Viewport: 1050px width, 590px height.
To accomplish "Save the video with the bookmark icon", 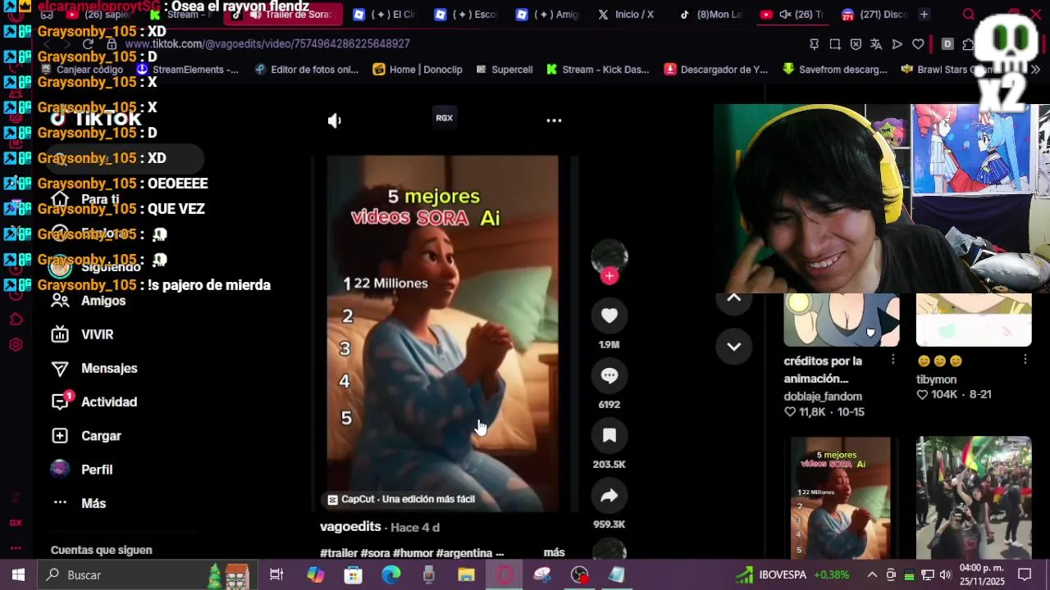I will 609,435.
